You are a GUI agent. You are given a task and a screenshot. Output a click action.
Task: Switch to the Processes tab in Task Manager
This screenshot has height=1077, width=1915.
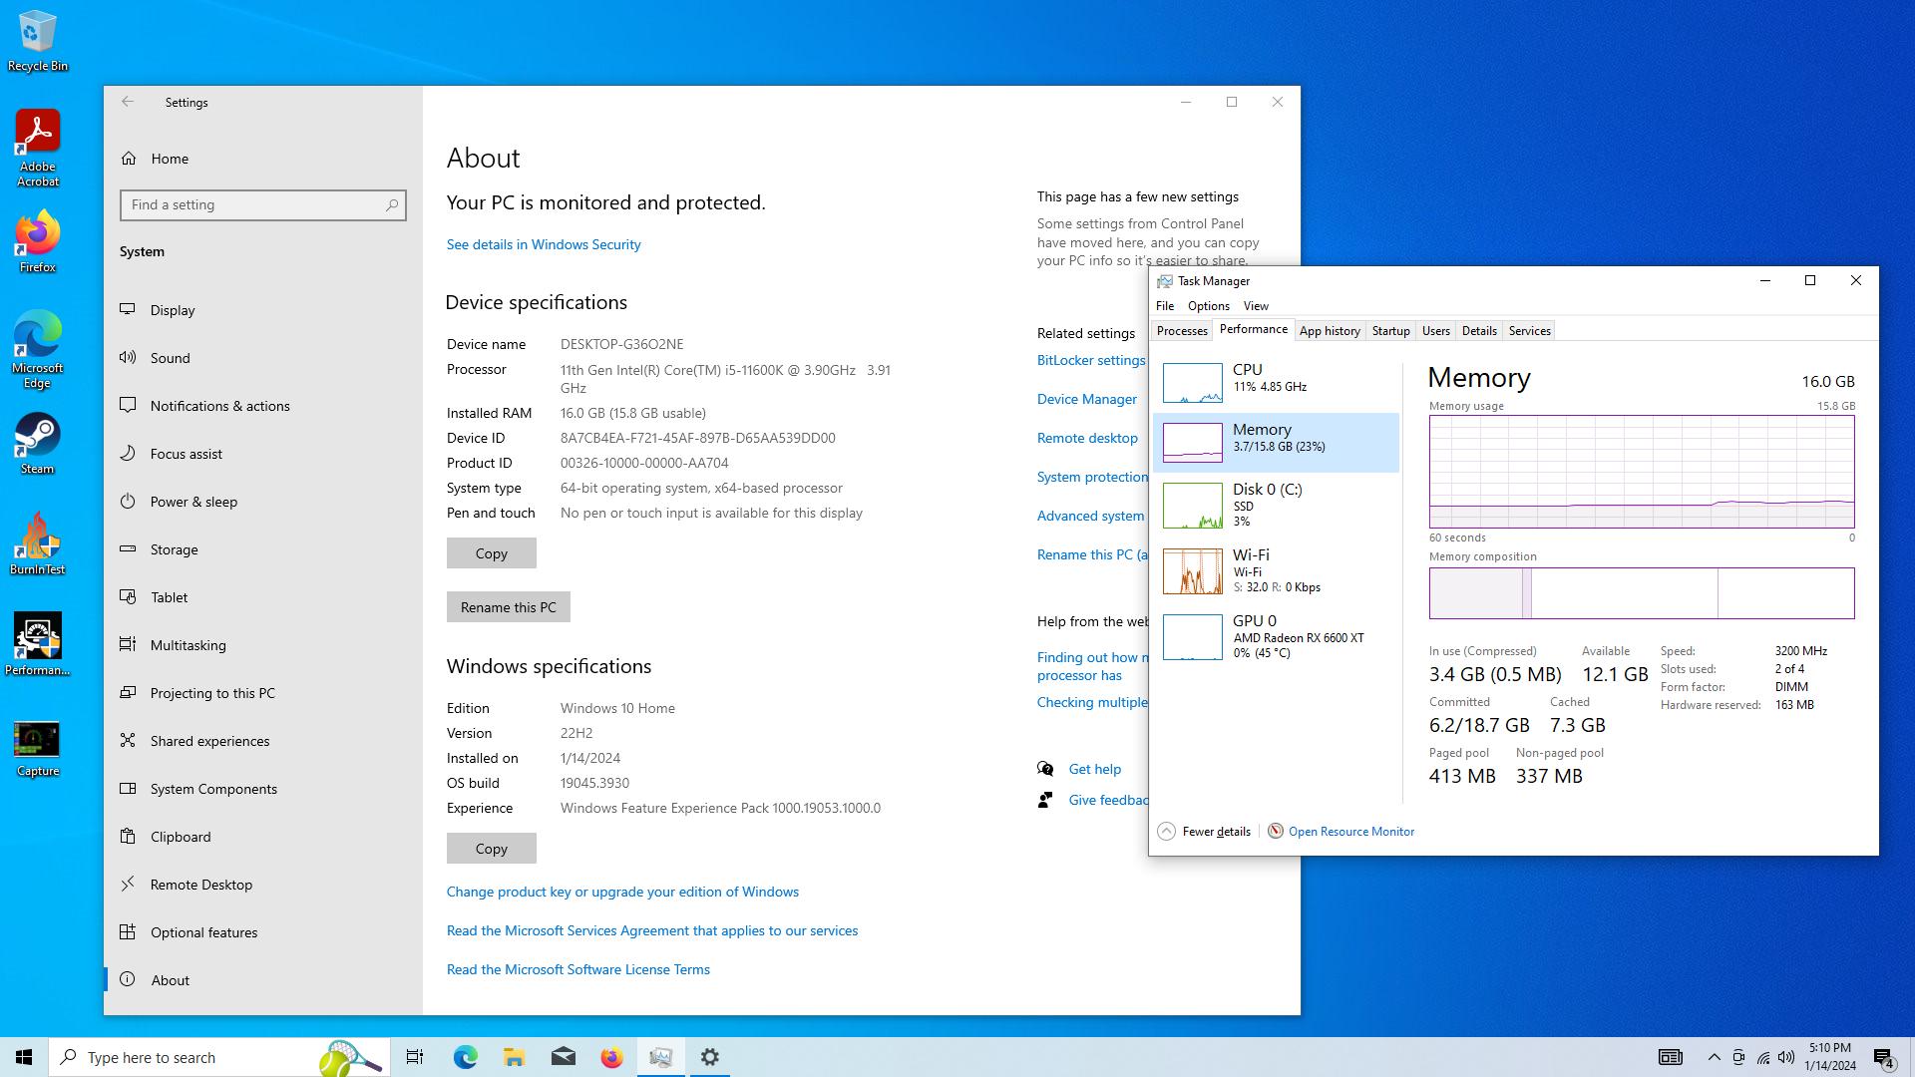(1182, 331)
